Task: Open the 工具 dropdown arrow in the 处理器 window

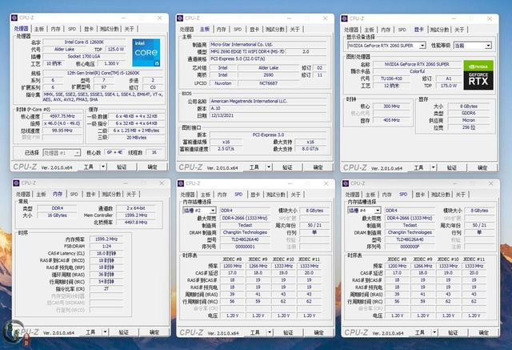Action: click(103, 167)
